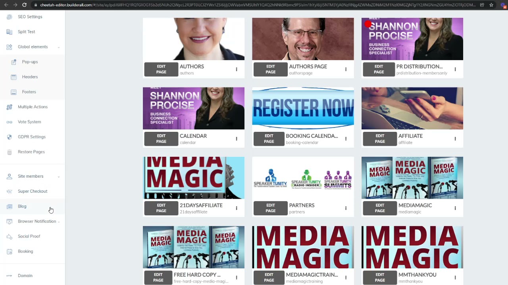Screen dimensions: 508x285
Task: Open Split Test in the sidebar
Action: (x=27, y=32)
